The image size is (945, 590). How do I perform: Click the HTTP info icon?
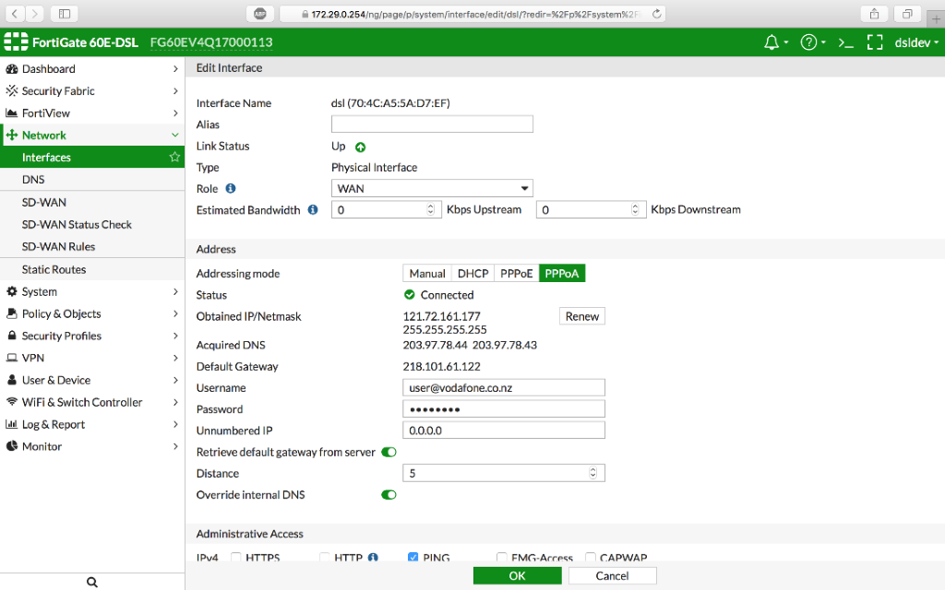click(x=373, y=558)
